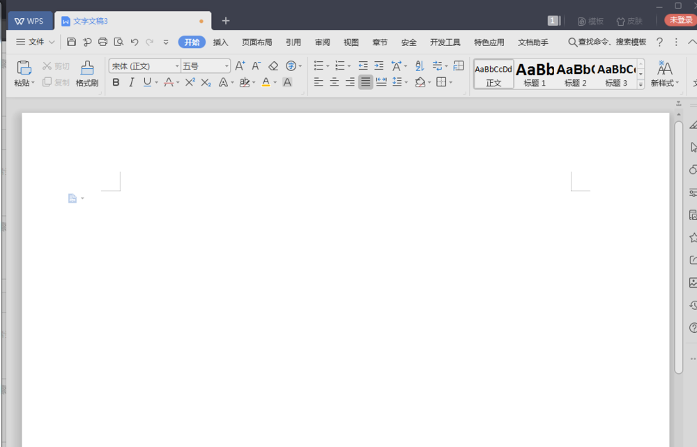Select the 标题 1 style

[x=535, y=74]
